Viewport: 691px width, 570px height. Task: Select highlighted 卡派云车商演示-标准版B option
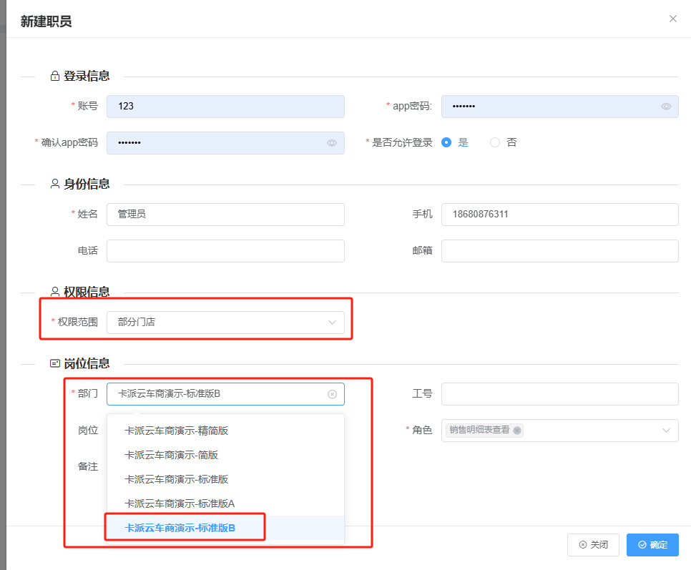pos(180,528)
